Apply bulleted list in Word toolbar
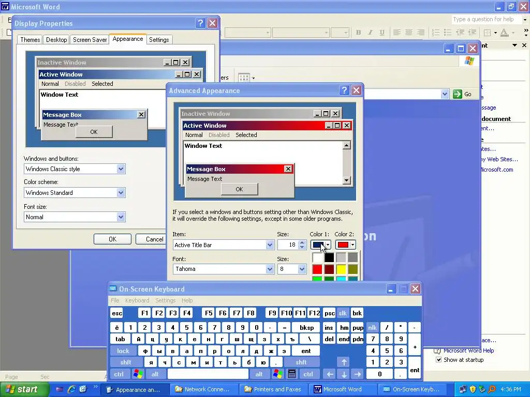The width and height of the screenshot is (530, 397). coord(448,33)
